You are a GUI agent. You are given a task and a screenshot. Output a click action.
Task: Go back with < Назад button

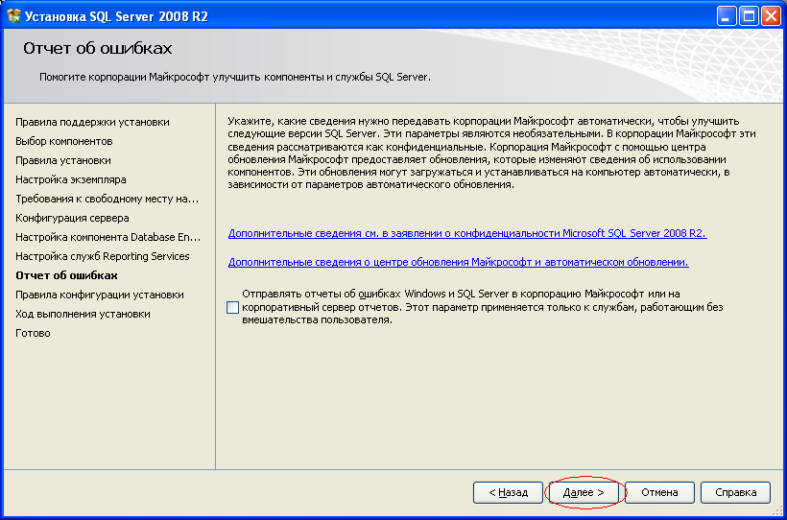click(x=508, y=492)
